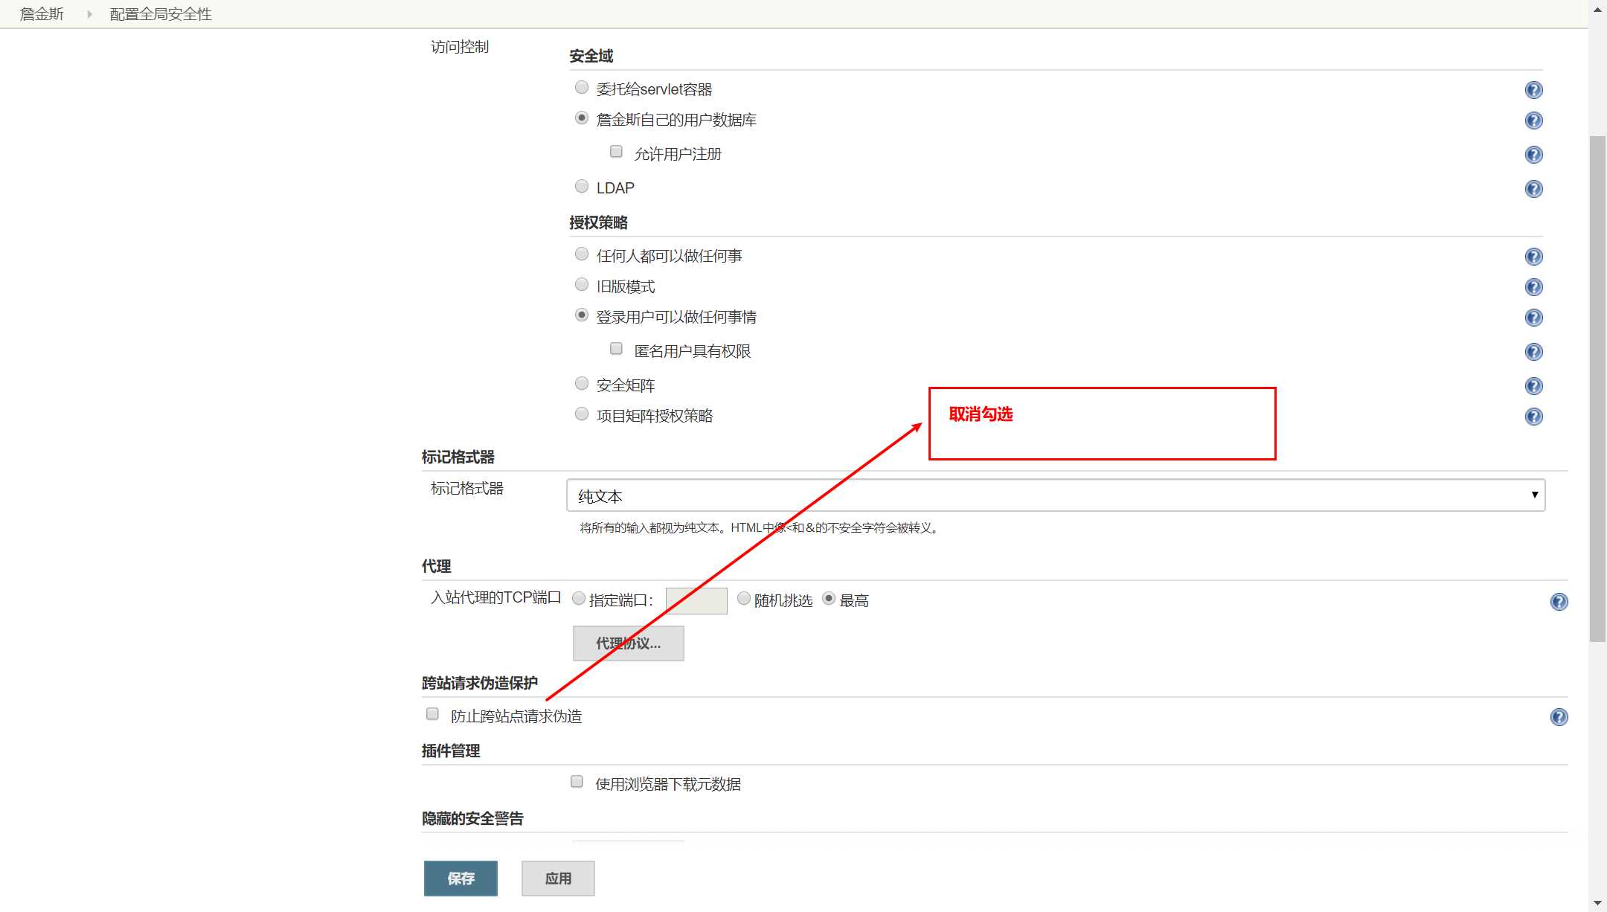
Task: Click the 指定端口 port input field
Action: tap(696, 601)
